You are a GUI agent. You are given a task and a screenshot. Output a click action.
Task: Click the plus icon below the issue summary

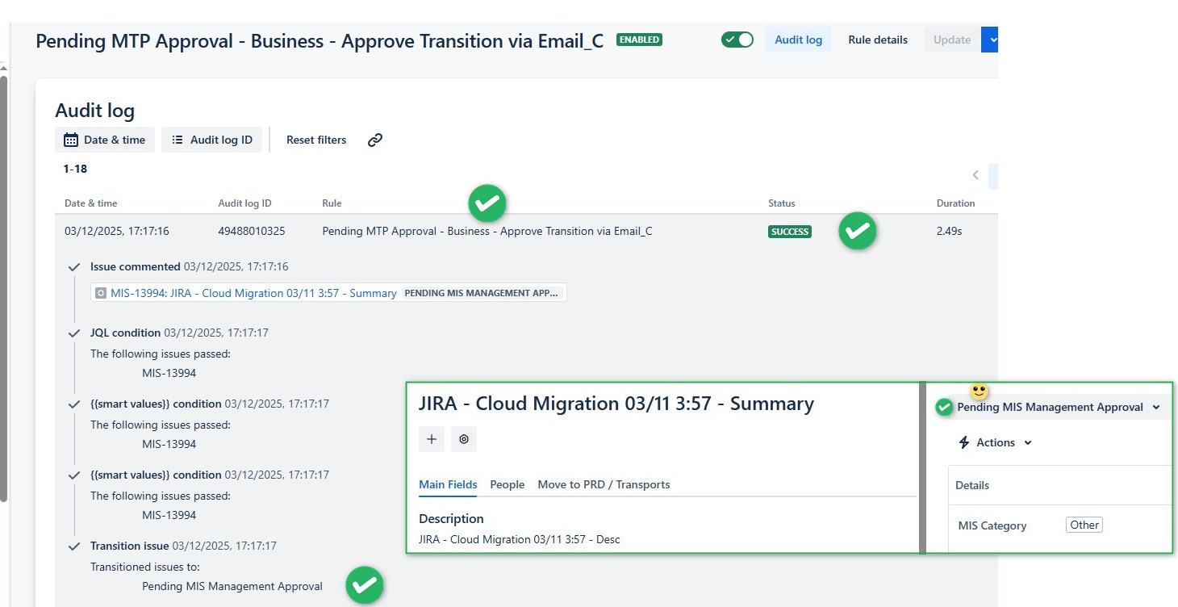click(x=432, y=438)
